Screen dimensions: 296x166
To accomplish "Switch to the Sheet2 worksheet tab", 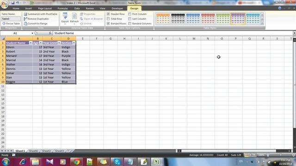I will (x=46, y=151).
